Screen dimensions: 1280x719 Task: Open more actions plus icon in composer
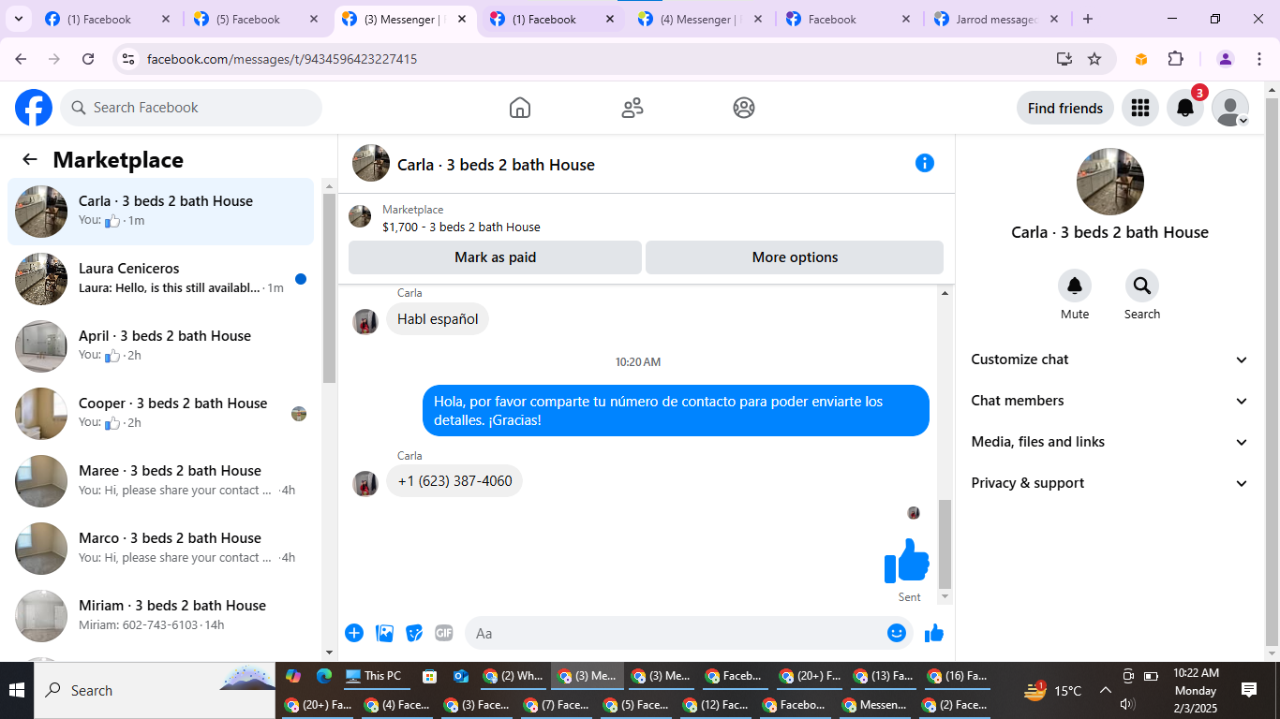(354, 633)
